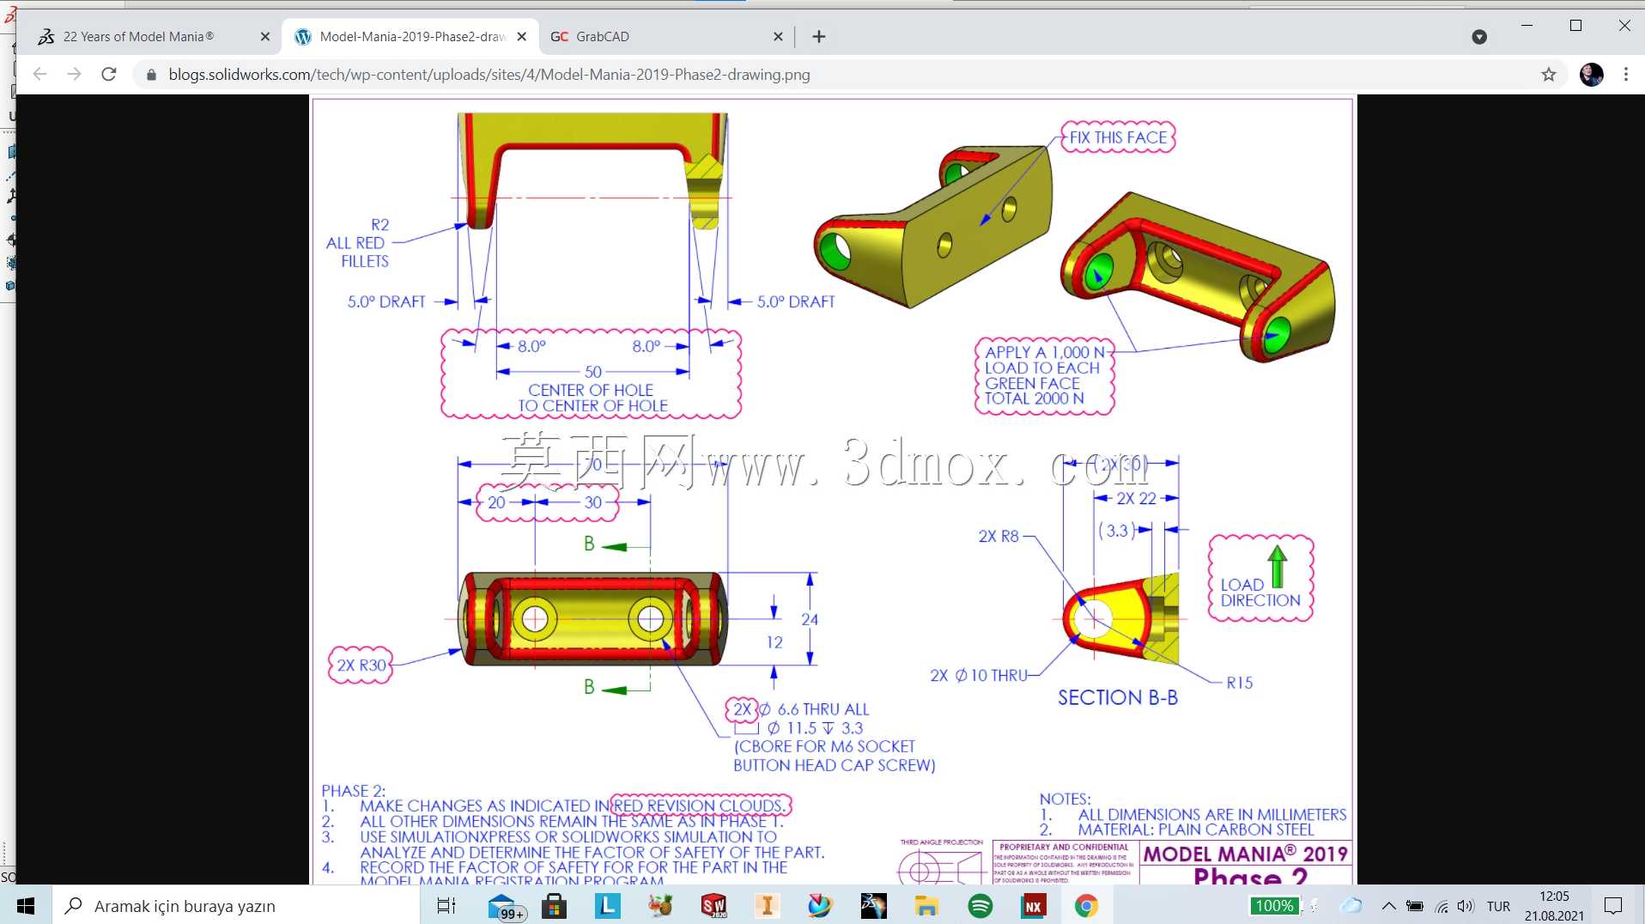Open the Chrome three-dot menu
1645x924 pixels.
click(1626, 75)
